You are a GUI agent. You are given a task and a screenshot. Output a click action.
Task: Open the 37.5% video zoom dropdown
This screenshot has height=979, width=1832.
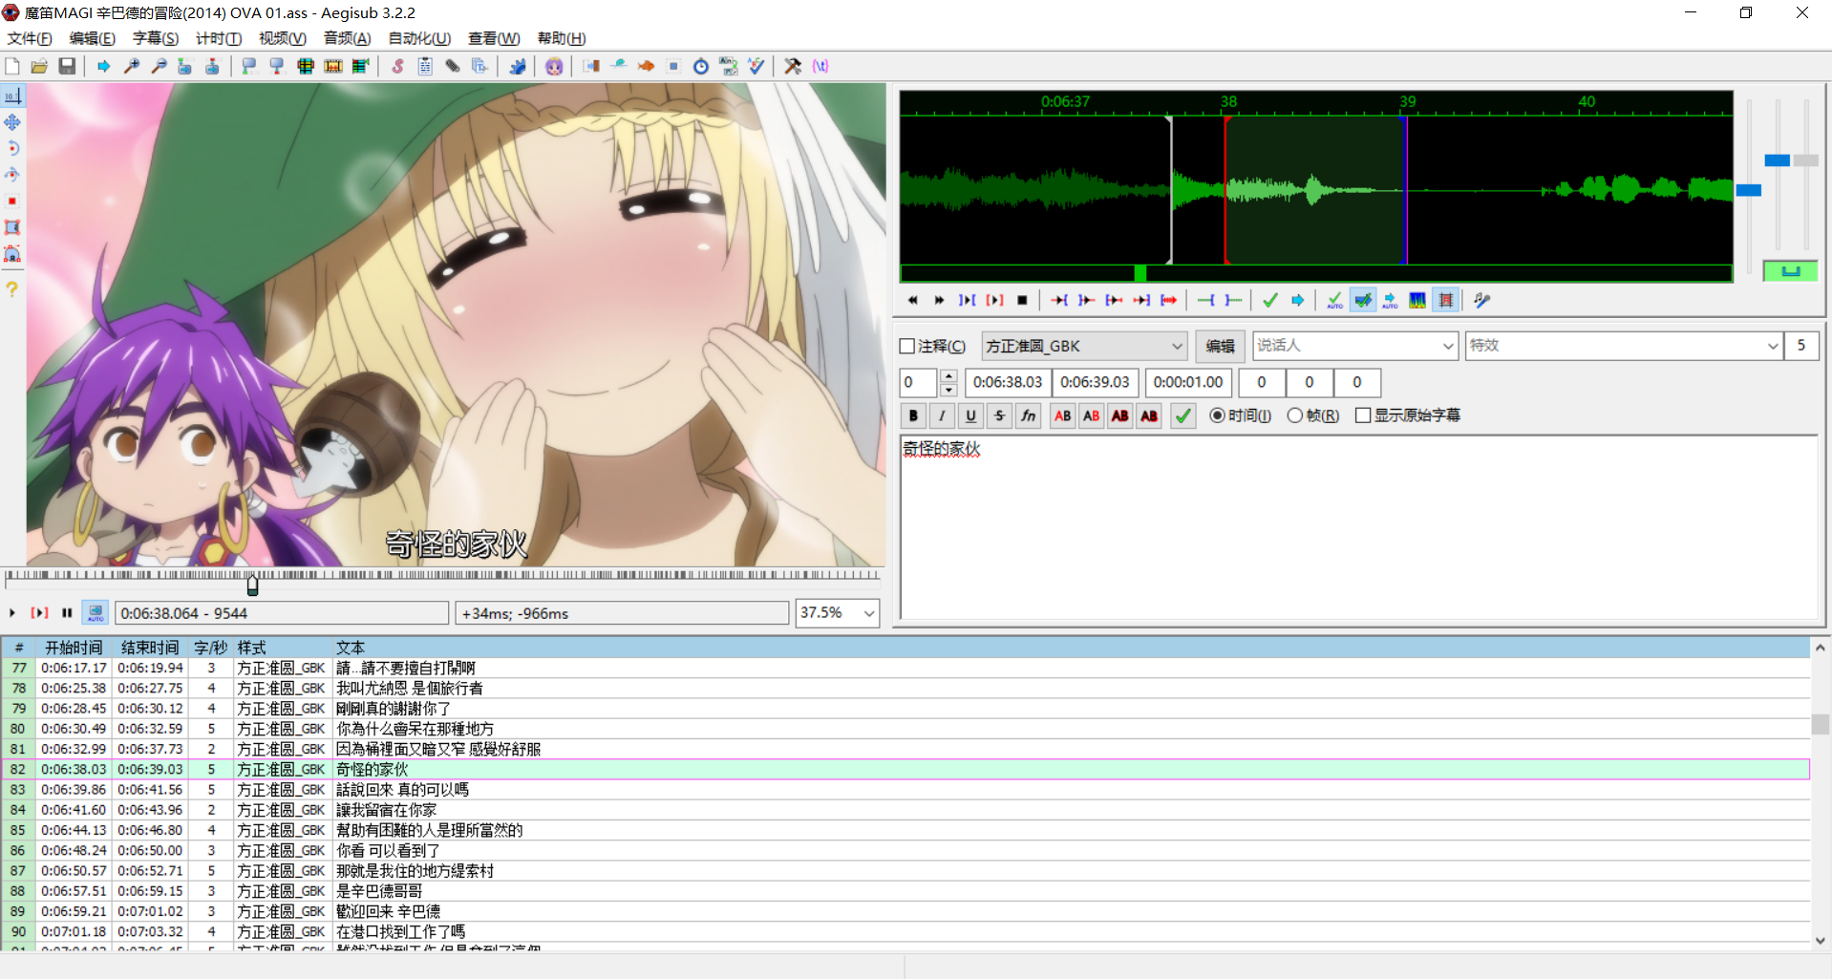(x=837, y=613)
